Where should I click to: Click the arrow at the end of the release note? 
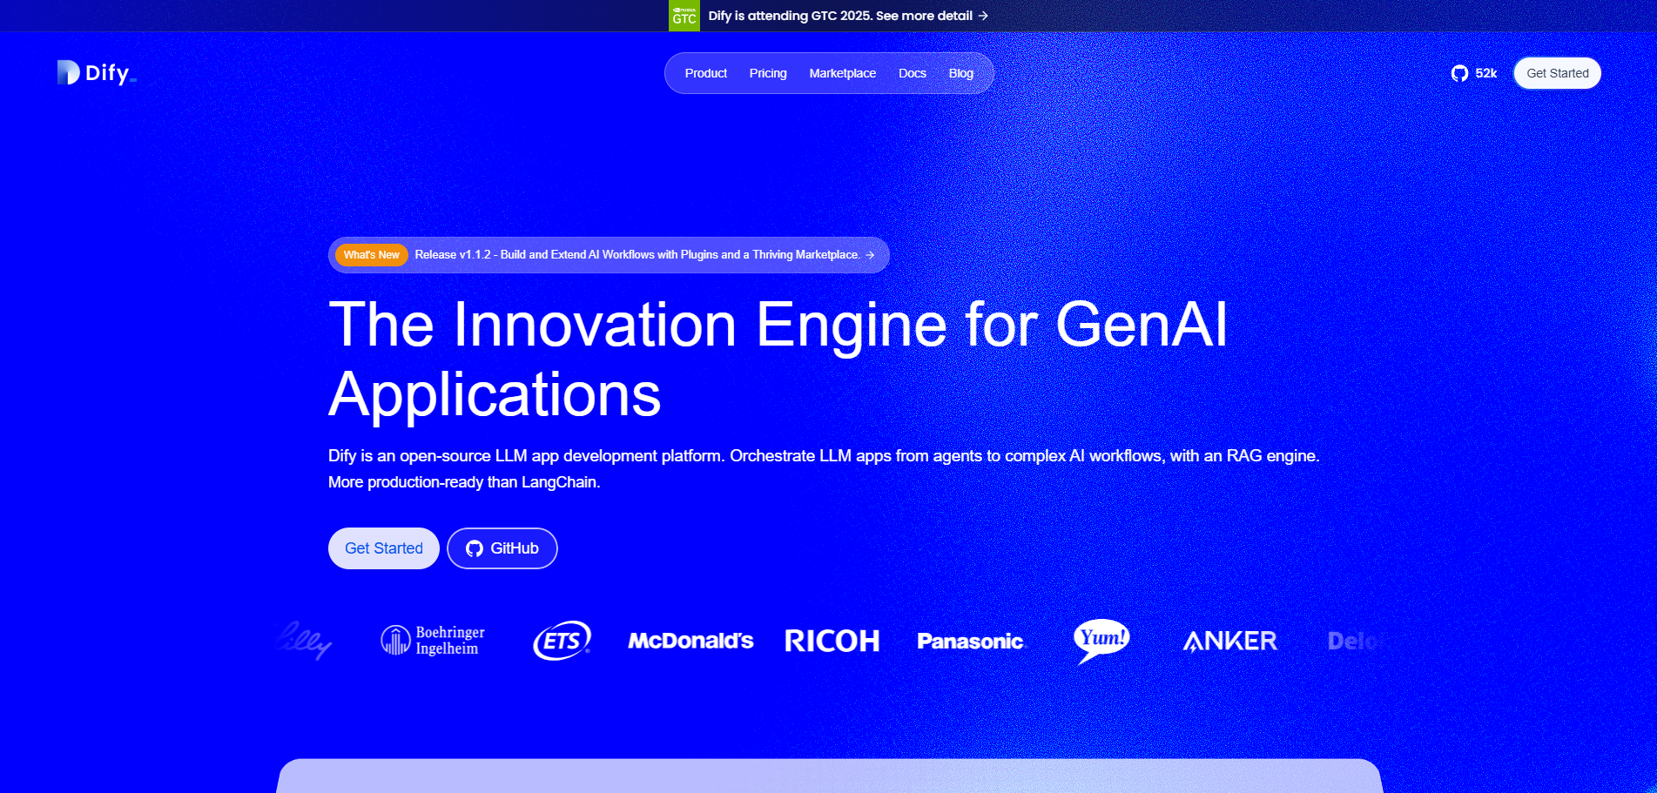coord(870,255)
